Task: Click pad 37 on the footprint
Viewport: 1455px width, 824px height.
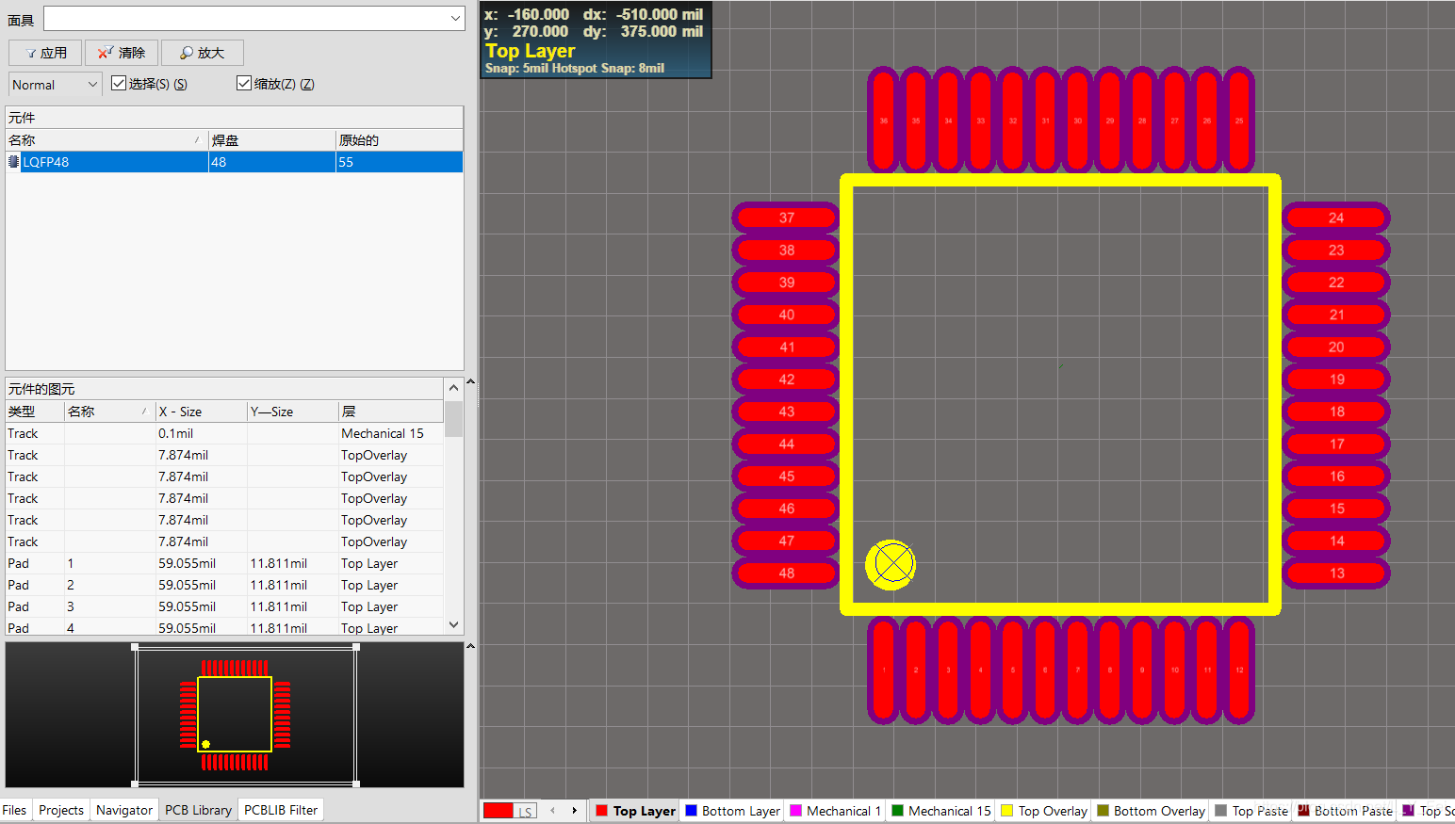Action: point(786,218)
